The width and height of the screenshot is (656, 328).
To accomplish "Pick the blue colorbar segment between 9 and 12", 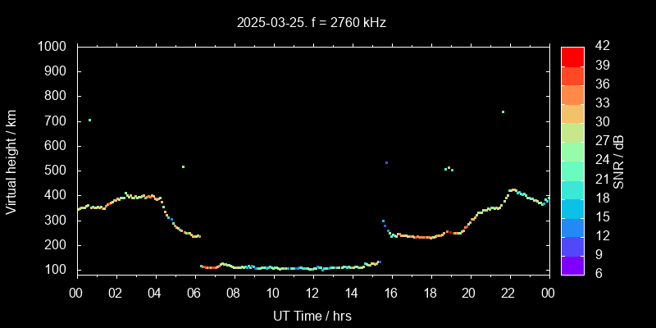I will click(x=572, y=245).
